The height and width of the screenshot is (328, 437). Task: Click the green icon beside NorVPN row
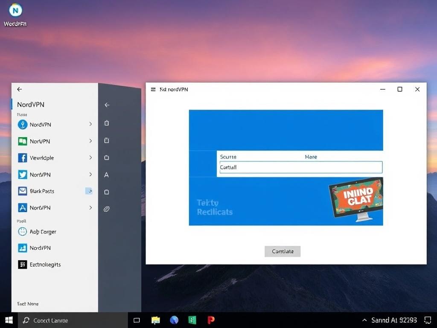(x=23, y=141)
